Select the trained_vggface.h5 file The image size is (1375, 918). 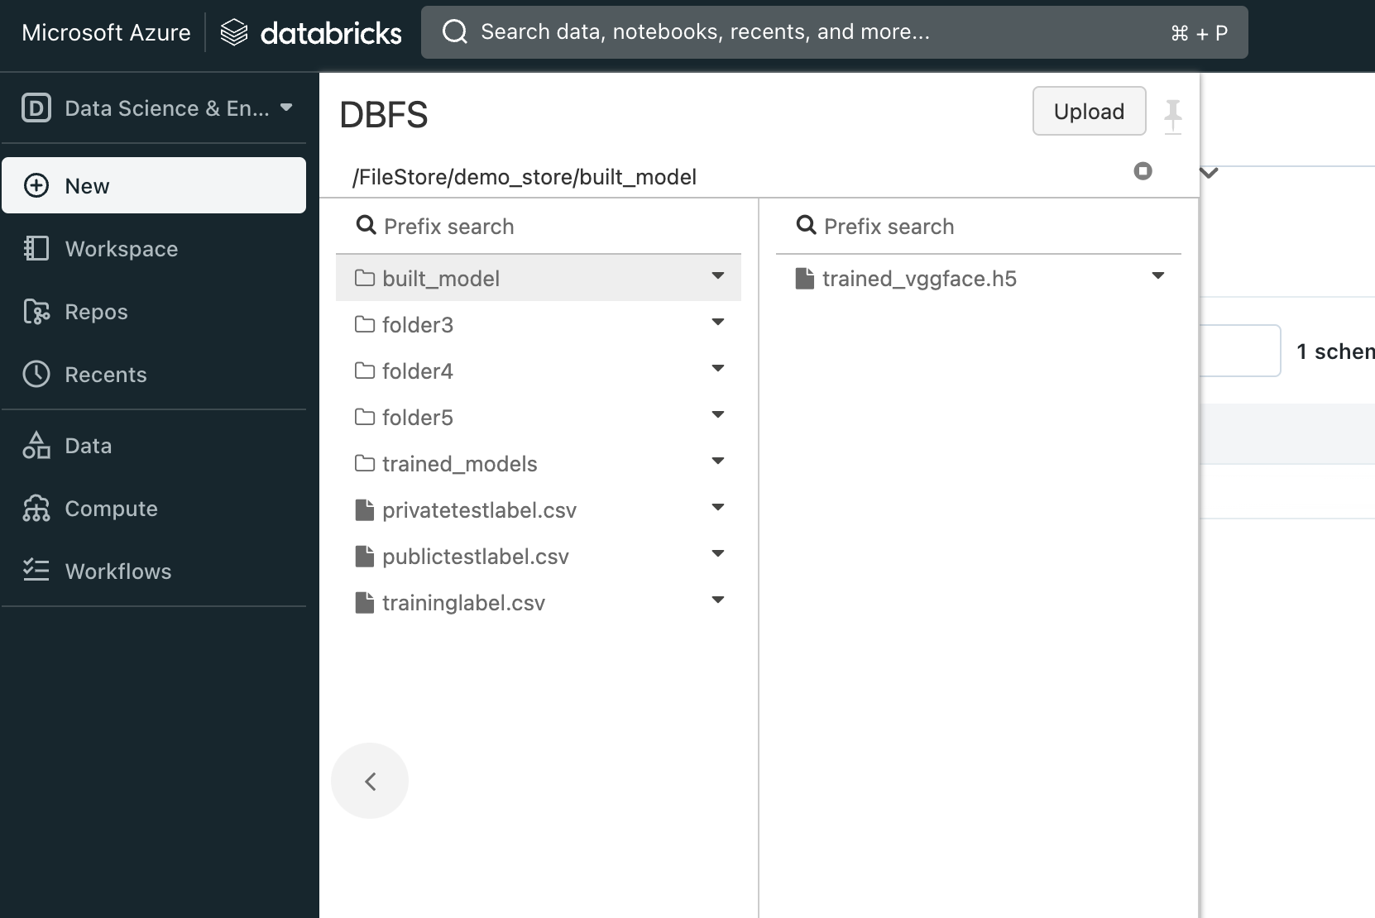pos(979,278)
